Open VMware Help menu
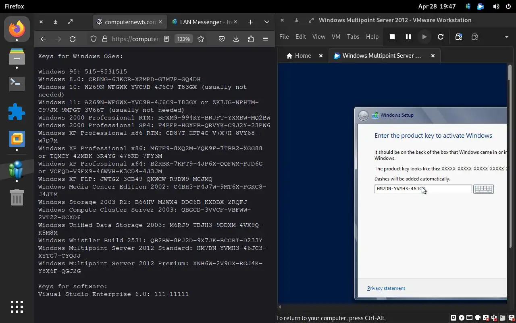This screenshot has width=516, height=323. 372,36
